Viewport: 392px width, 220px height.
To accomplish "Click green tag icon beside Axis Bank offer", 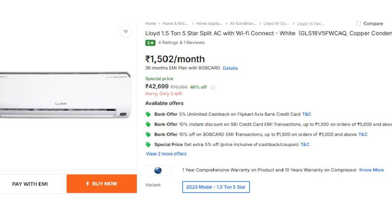I will pos(148,114).
